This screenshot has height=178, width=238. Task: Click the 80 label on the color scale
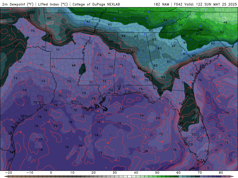coord(221,173)
